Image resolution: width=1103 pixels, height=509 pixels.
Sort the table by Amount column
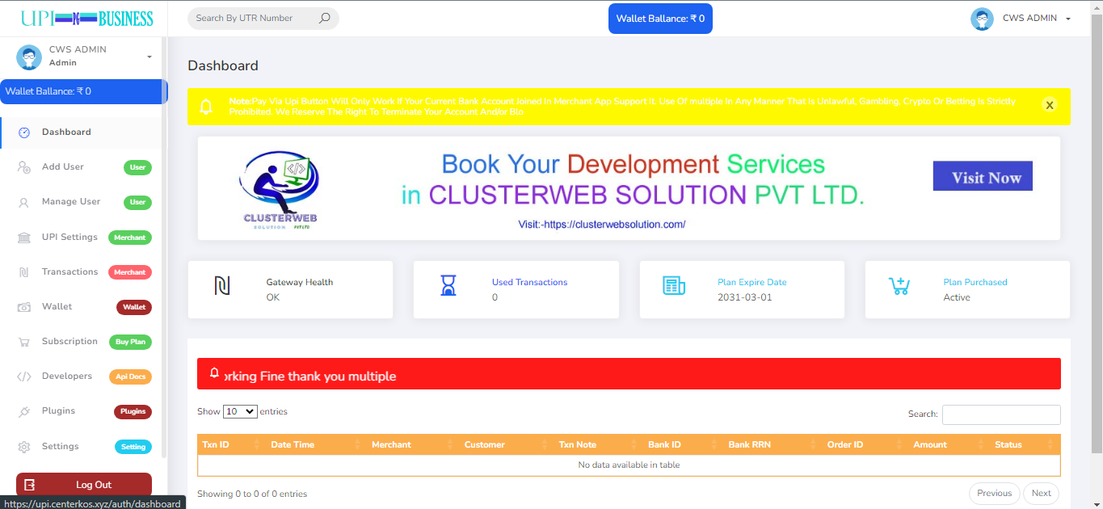tap(929, 444)
